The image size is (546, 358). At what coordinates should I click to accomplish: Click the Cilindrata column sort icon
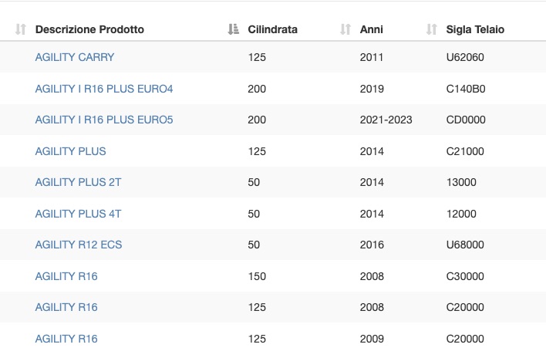click(x=234, y=29)
